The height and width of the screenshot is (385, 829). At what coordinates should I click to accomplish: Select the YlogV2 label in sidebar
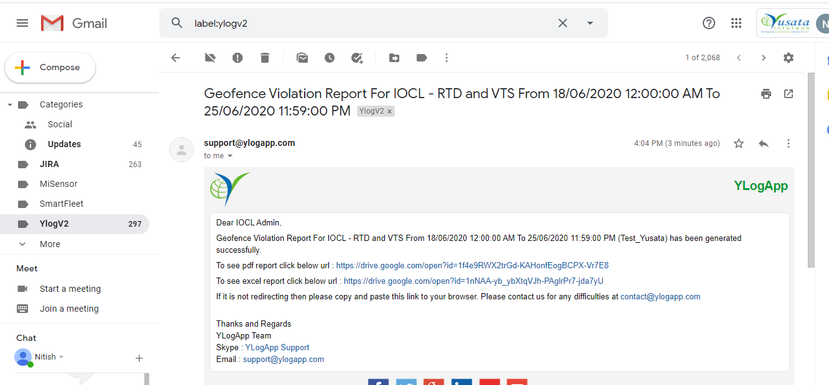75,224
